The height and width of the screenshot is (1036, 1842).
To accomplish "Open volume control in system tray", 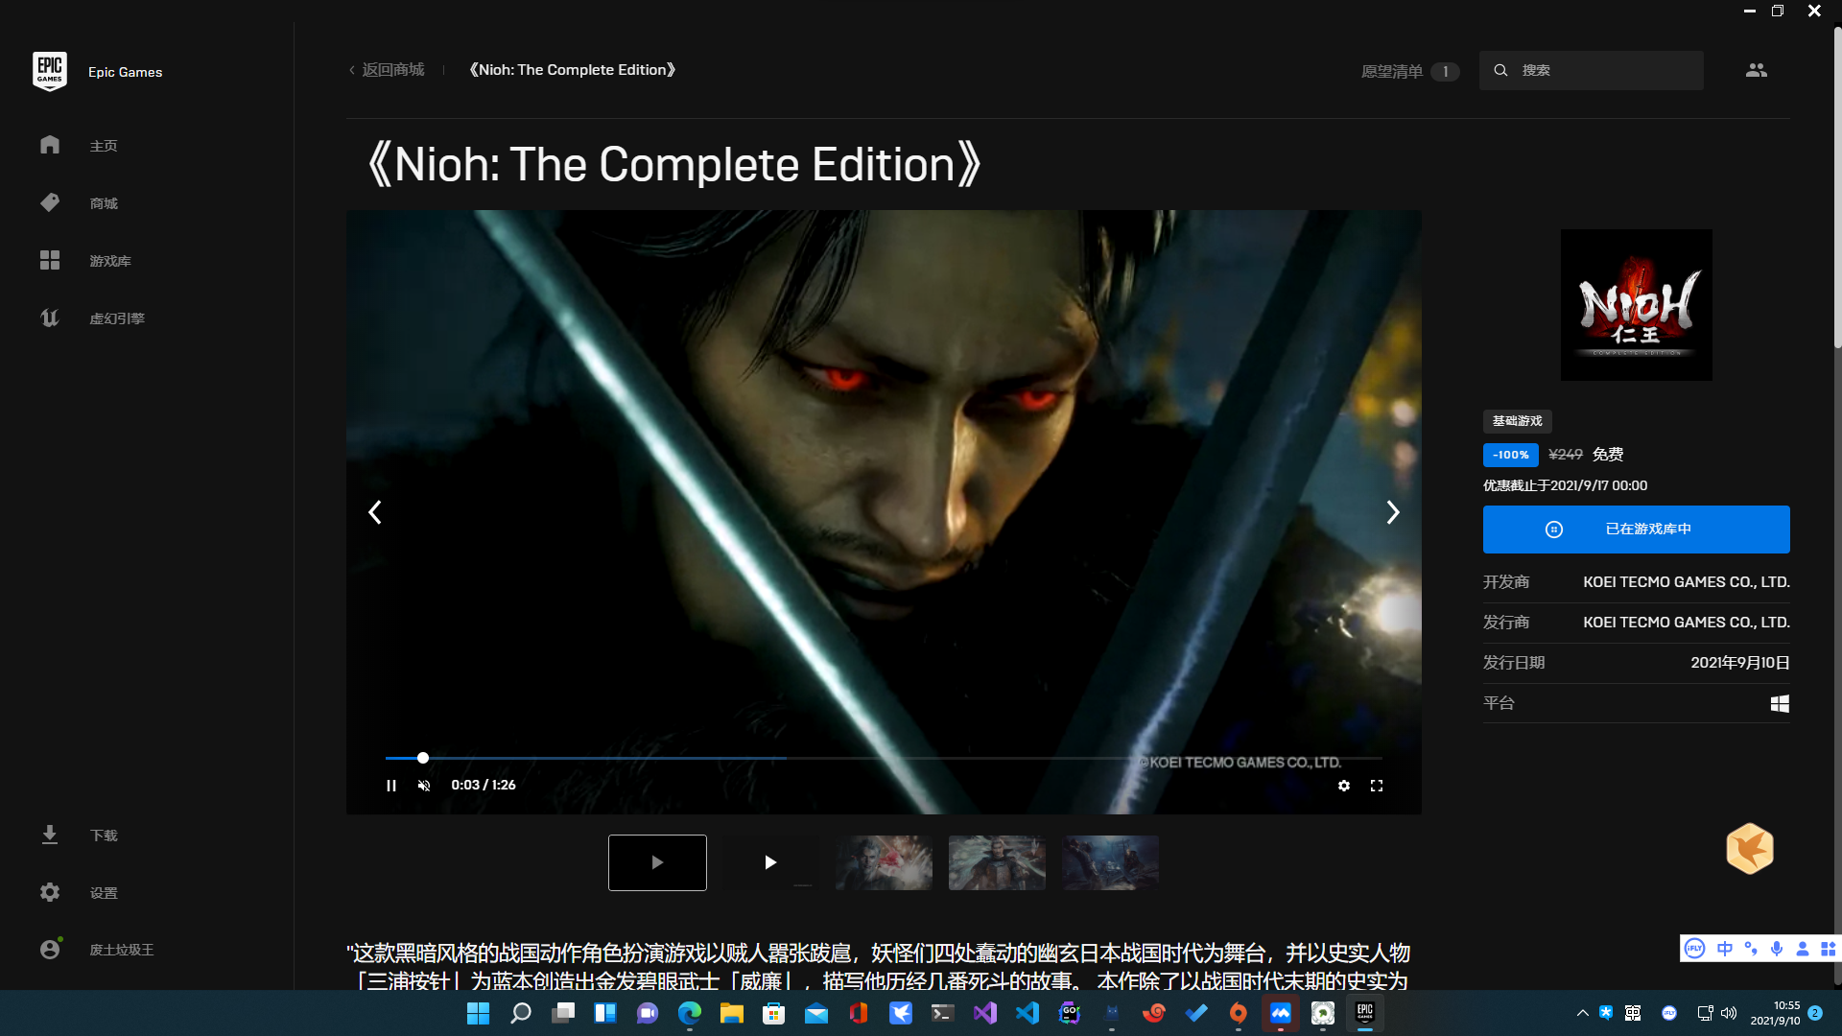I will coord(1729,1013).
